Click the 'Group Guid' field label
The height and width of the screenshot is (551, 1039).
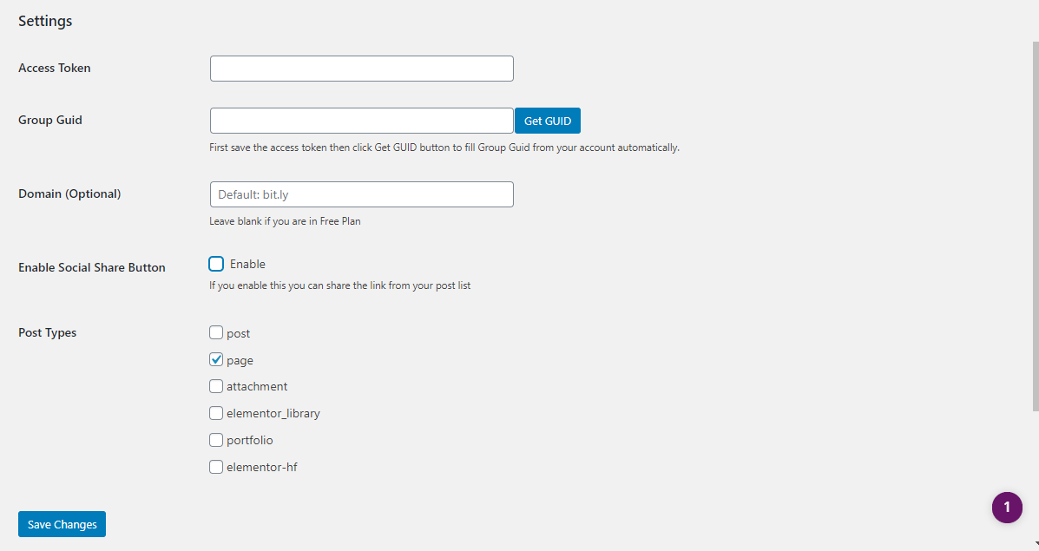tap(50, 120)
